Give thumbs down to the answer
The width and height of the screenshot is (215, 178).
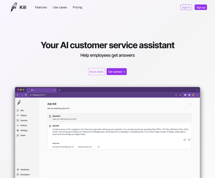pyautogui.click(x=189, y=140)
